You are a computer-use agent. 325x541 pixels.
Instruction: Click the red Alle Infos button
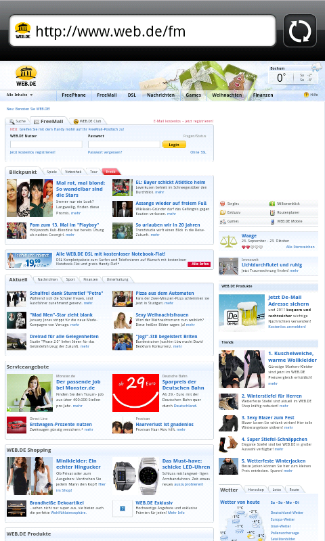(x=200, y=264)
